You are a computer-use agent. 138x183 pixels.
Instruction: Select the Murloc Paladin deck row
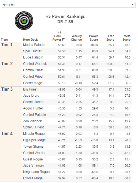point(77,45)
